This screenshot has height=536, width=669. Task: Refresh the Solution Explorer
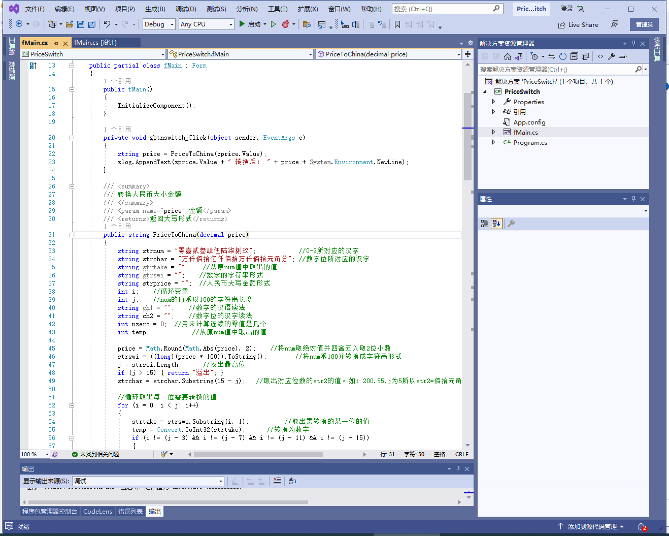coord(562,56)
